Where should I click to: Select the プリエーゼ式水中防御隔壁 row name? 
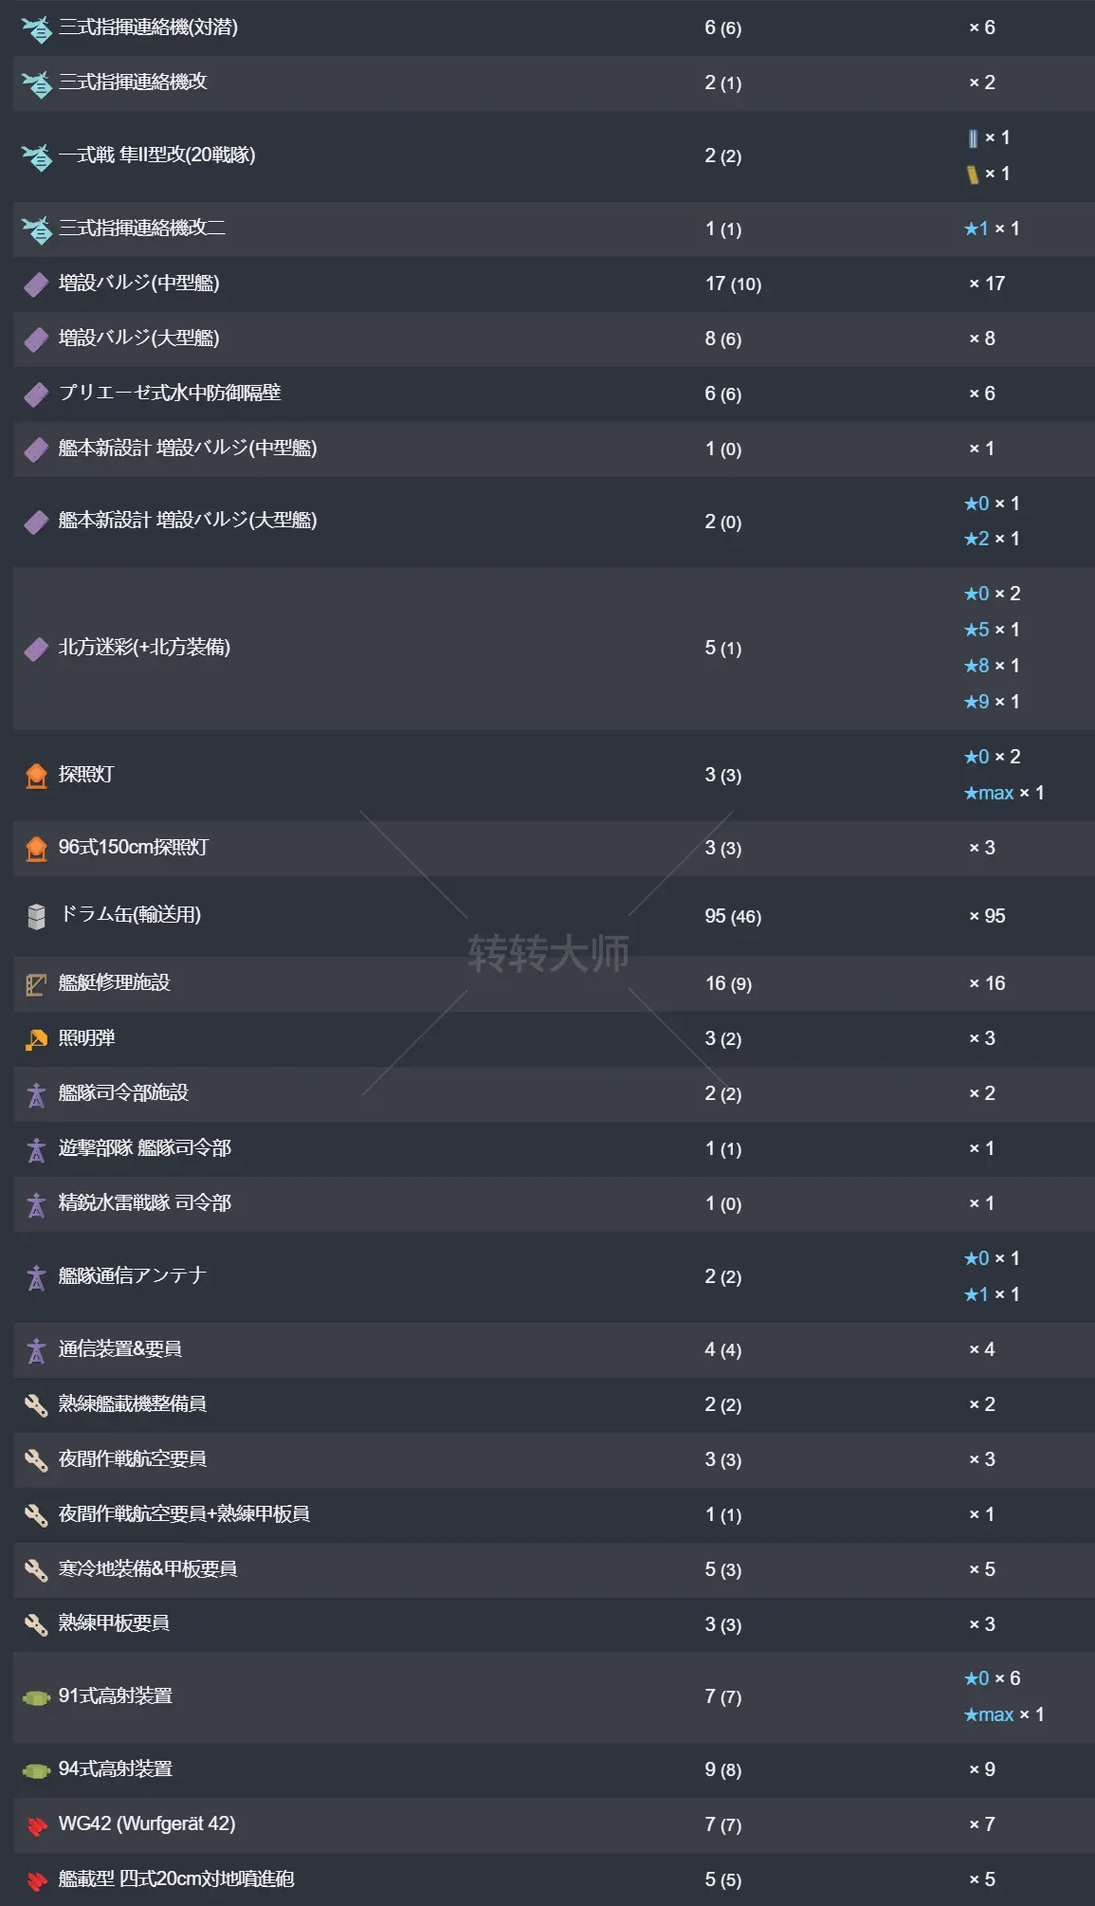tap(170, 393)
